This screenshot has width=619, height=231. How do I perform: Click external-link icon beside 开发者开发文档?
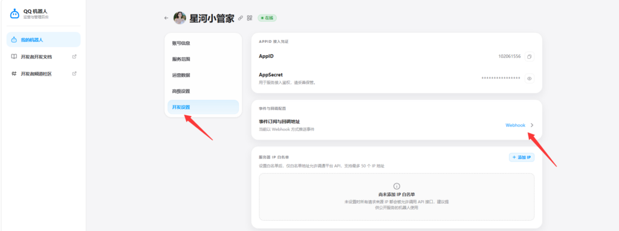coord(74,56)
